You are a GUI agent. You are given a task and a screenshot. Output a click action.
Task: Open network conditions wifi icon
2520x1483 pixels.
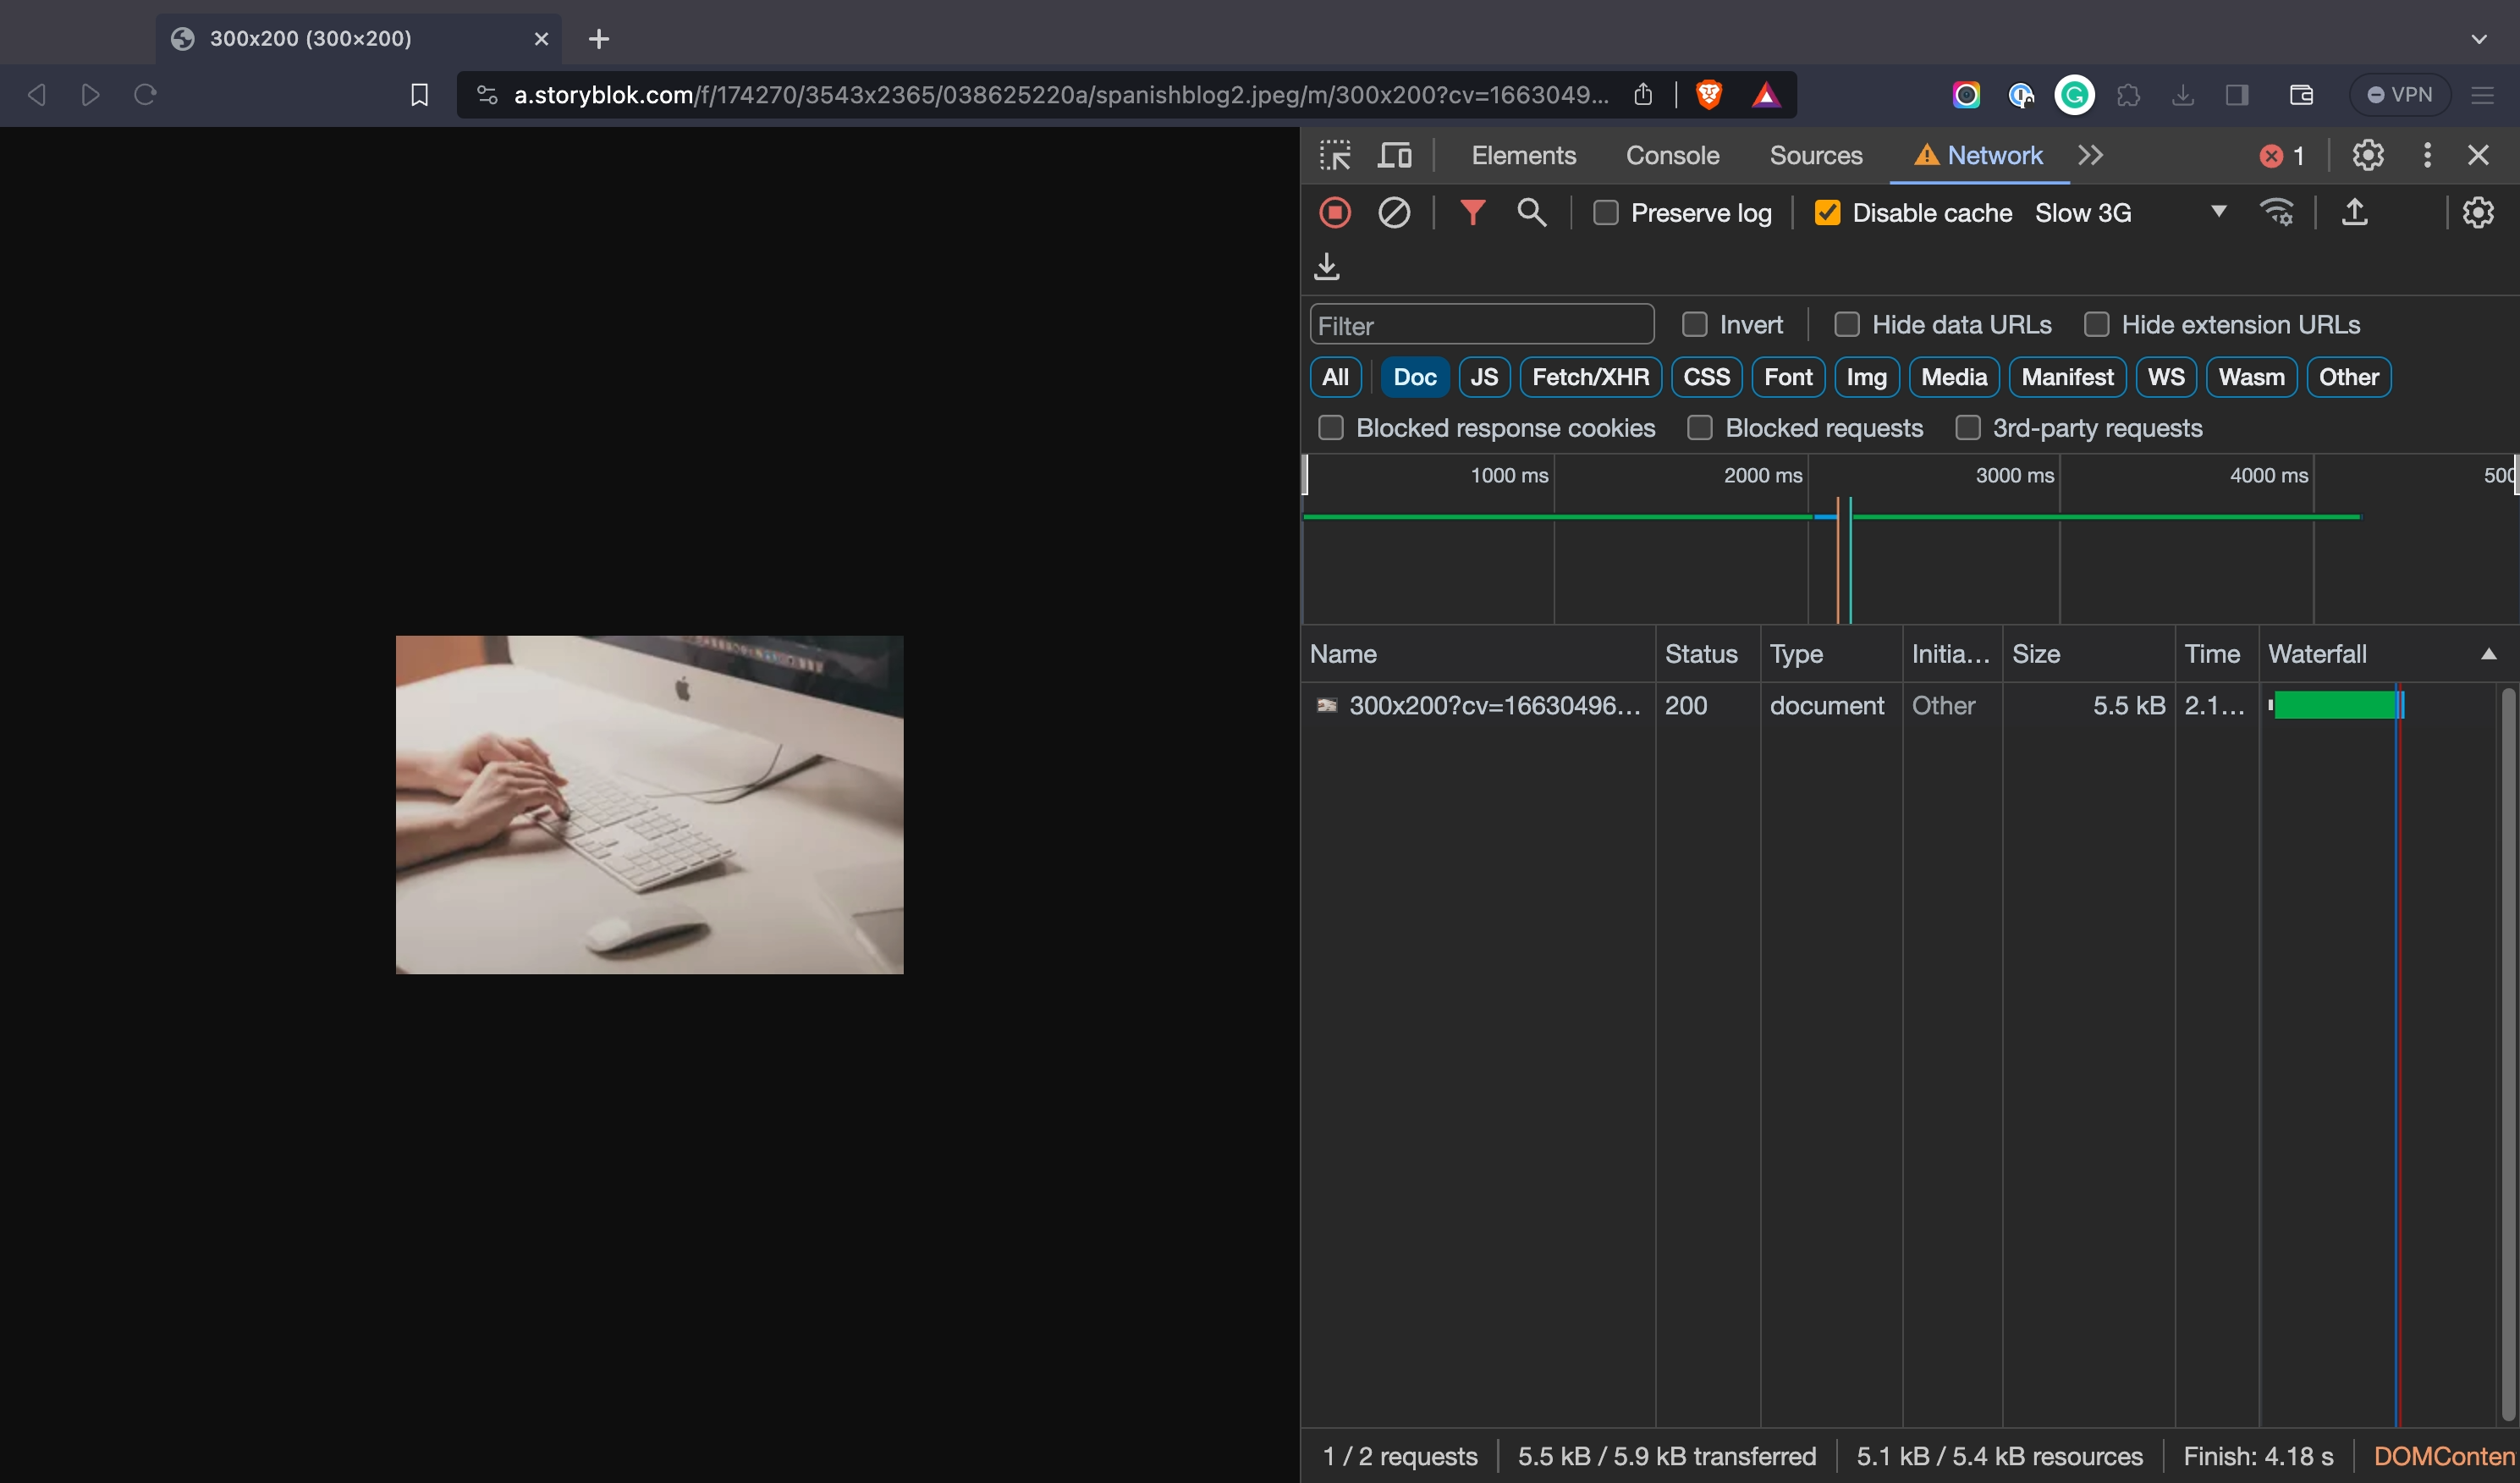(x=2277, y=213)
